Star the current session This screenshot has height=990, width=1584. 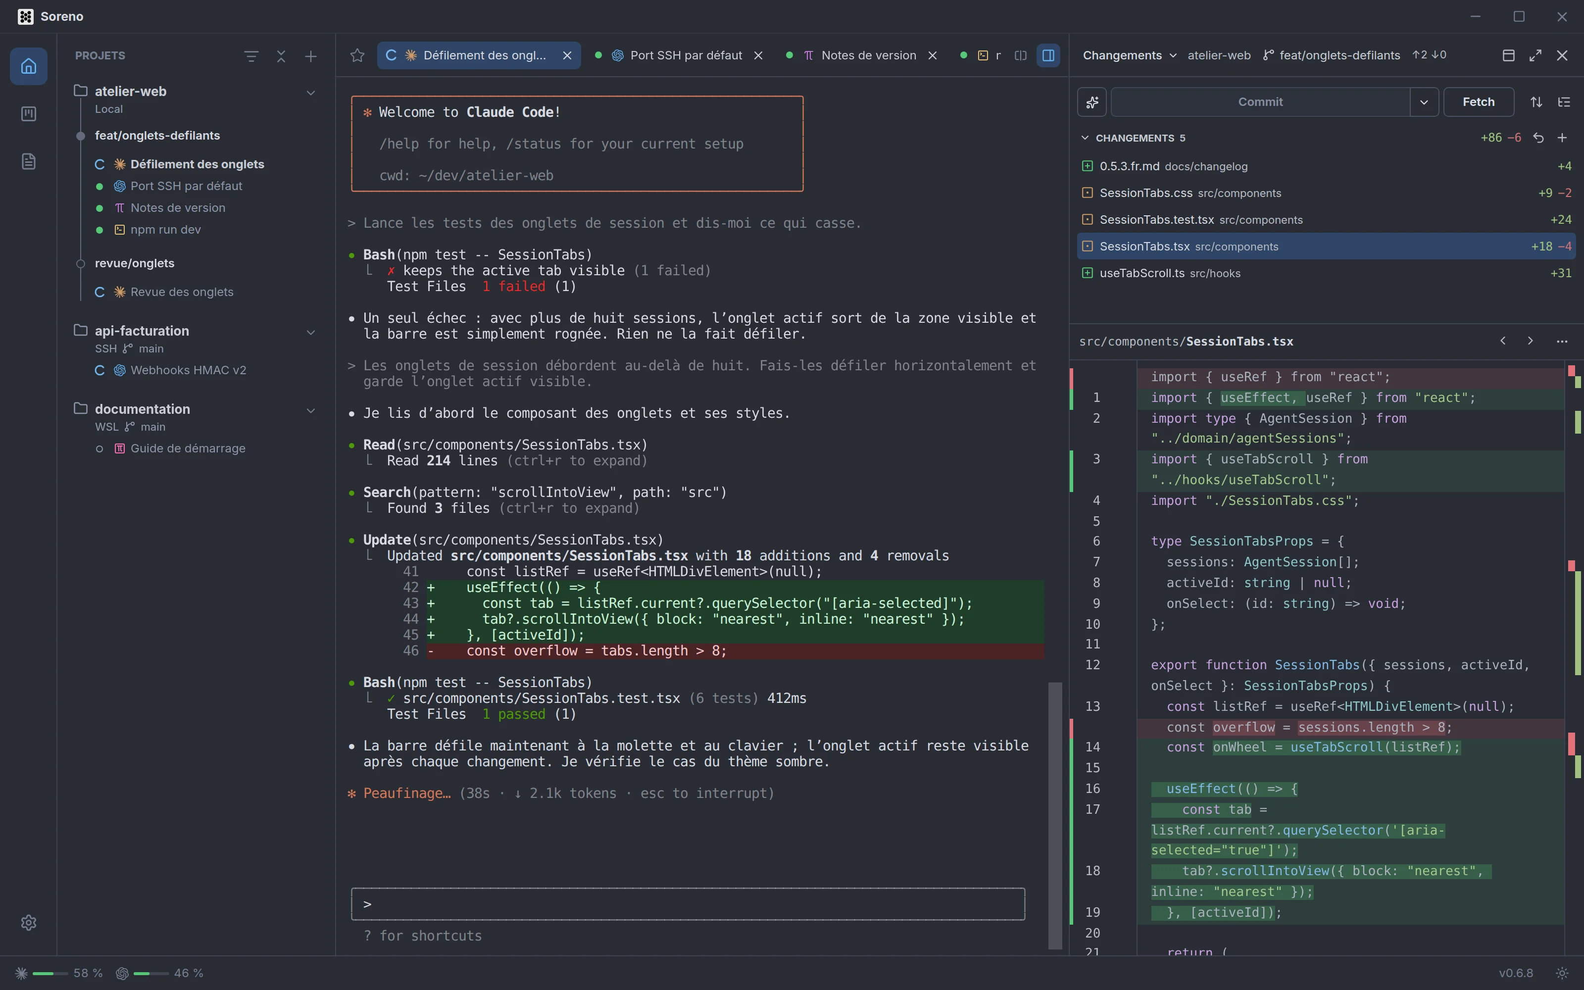click(357, 55)
